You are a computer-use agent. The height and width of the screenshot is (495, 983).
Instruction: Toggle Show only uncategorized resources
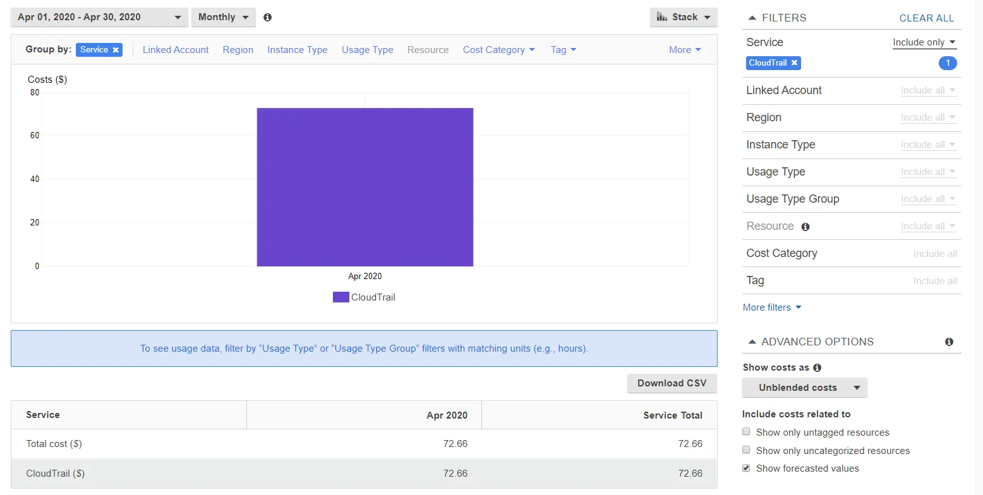coord(746,450)
